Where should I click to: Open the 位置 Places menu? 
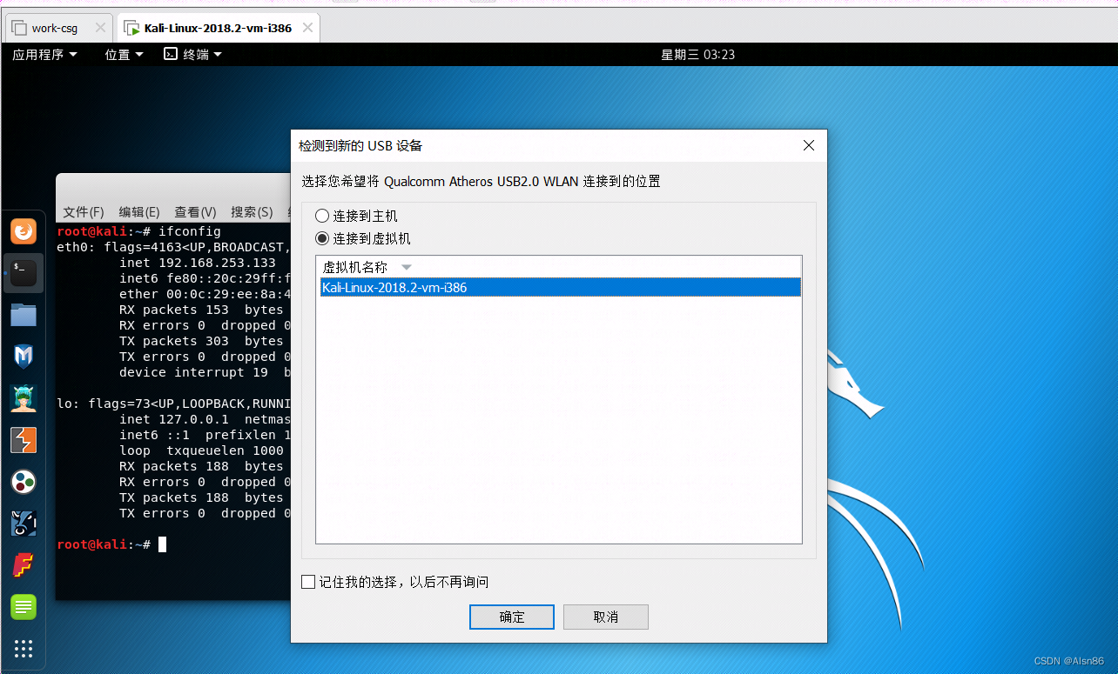[124, 54]
